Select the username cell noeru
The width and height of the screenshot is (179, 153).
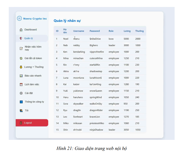[76, 39]
